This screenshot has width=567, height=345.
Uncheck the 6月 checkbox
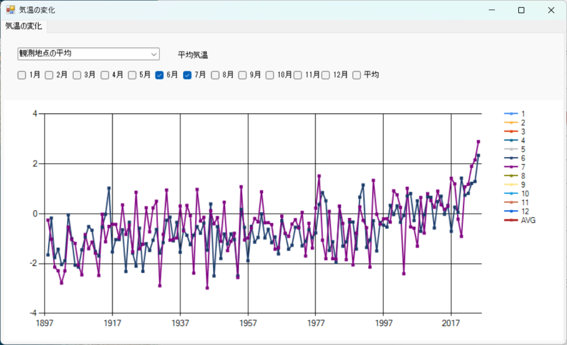159,75
